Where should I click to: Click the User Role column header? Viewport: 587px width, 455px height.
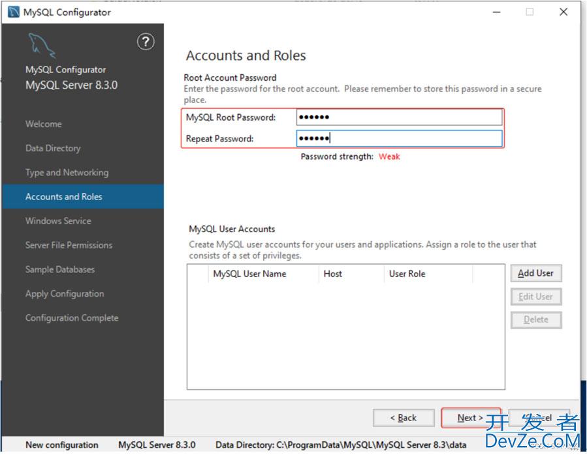(428, 274)
